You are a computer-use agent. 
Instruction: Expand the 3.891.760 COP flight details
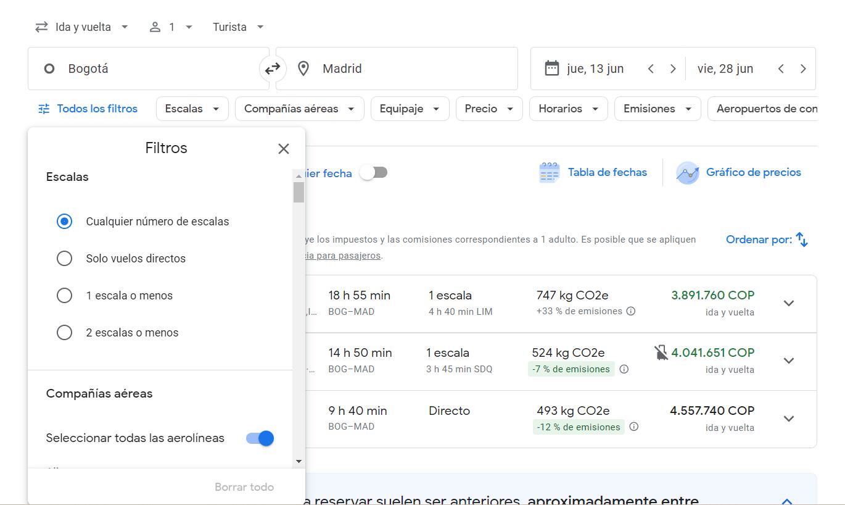(x=789, y=303)
